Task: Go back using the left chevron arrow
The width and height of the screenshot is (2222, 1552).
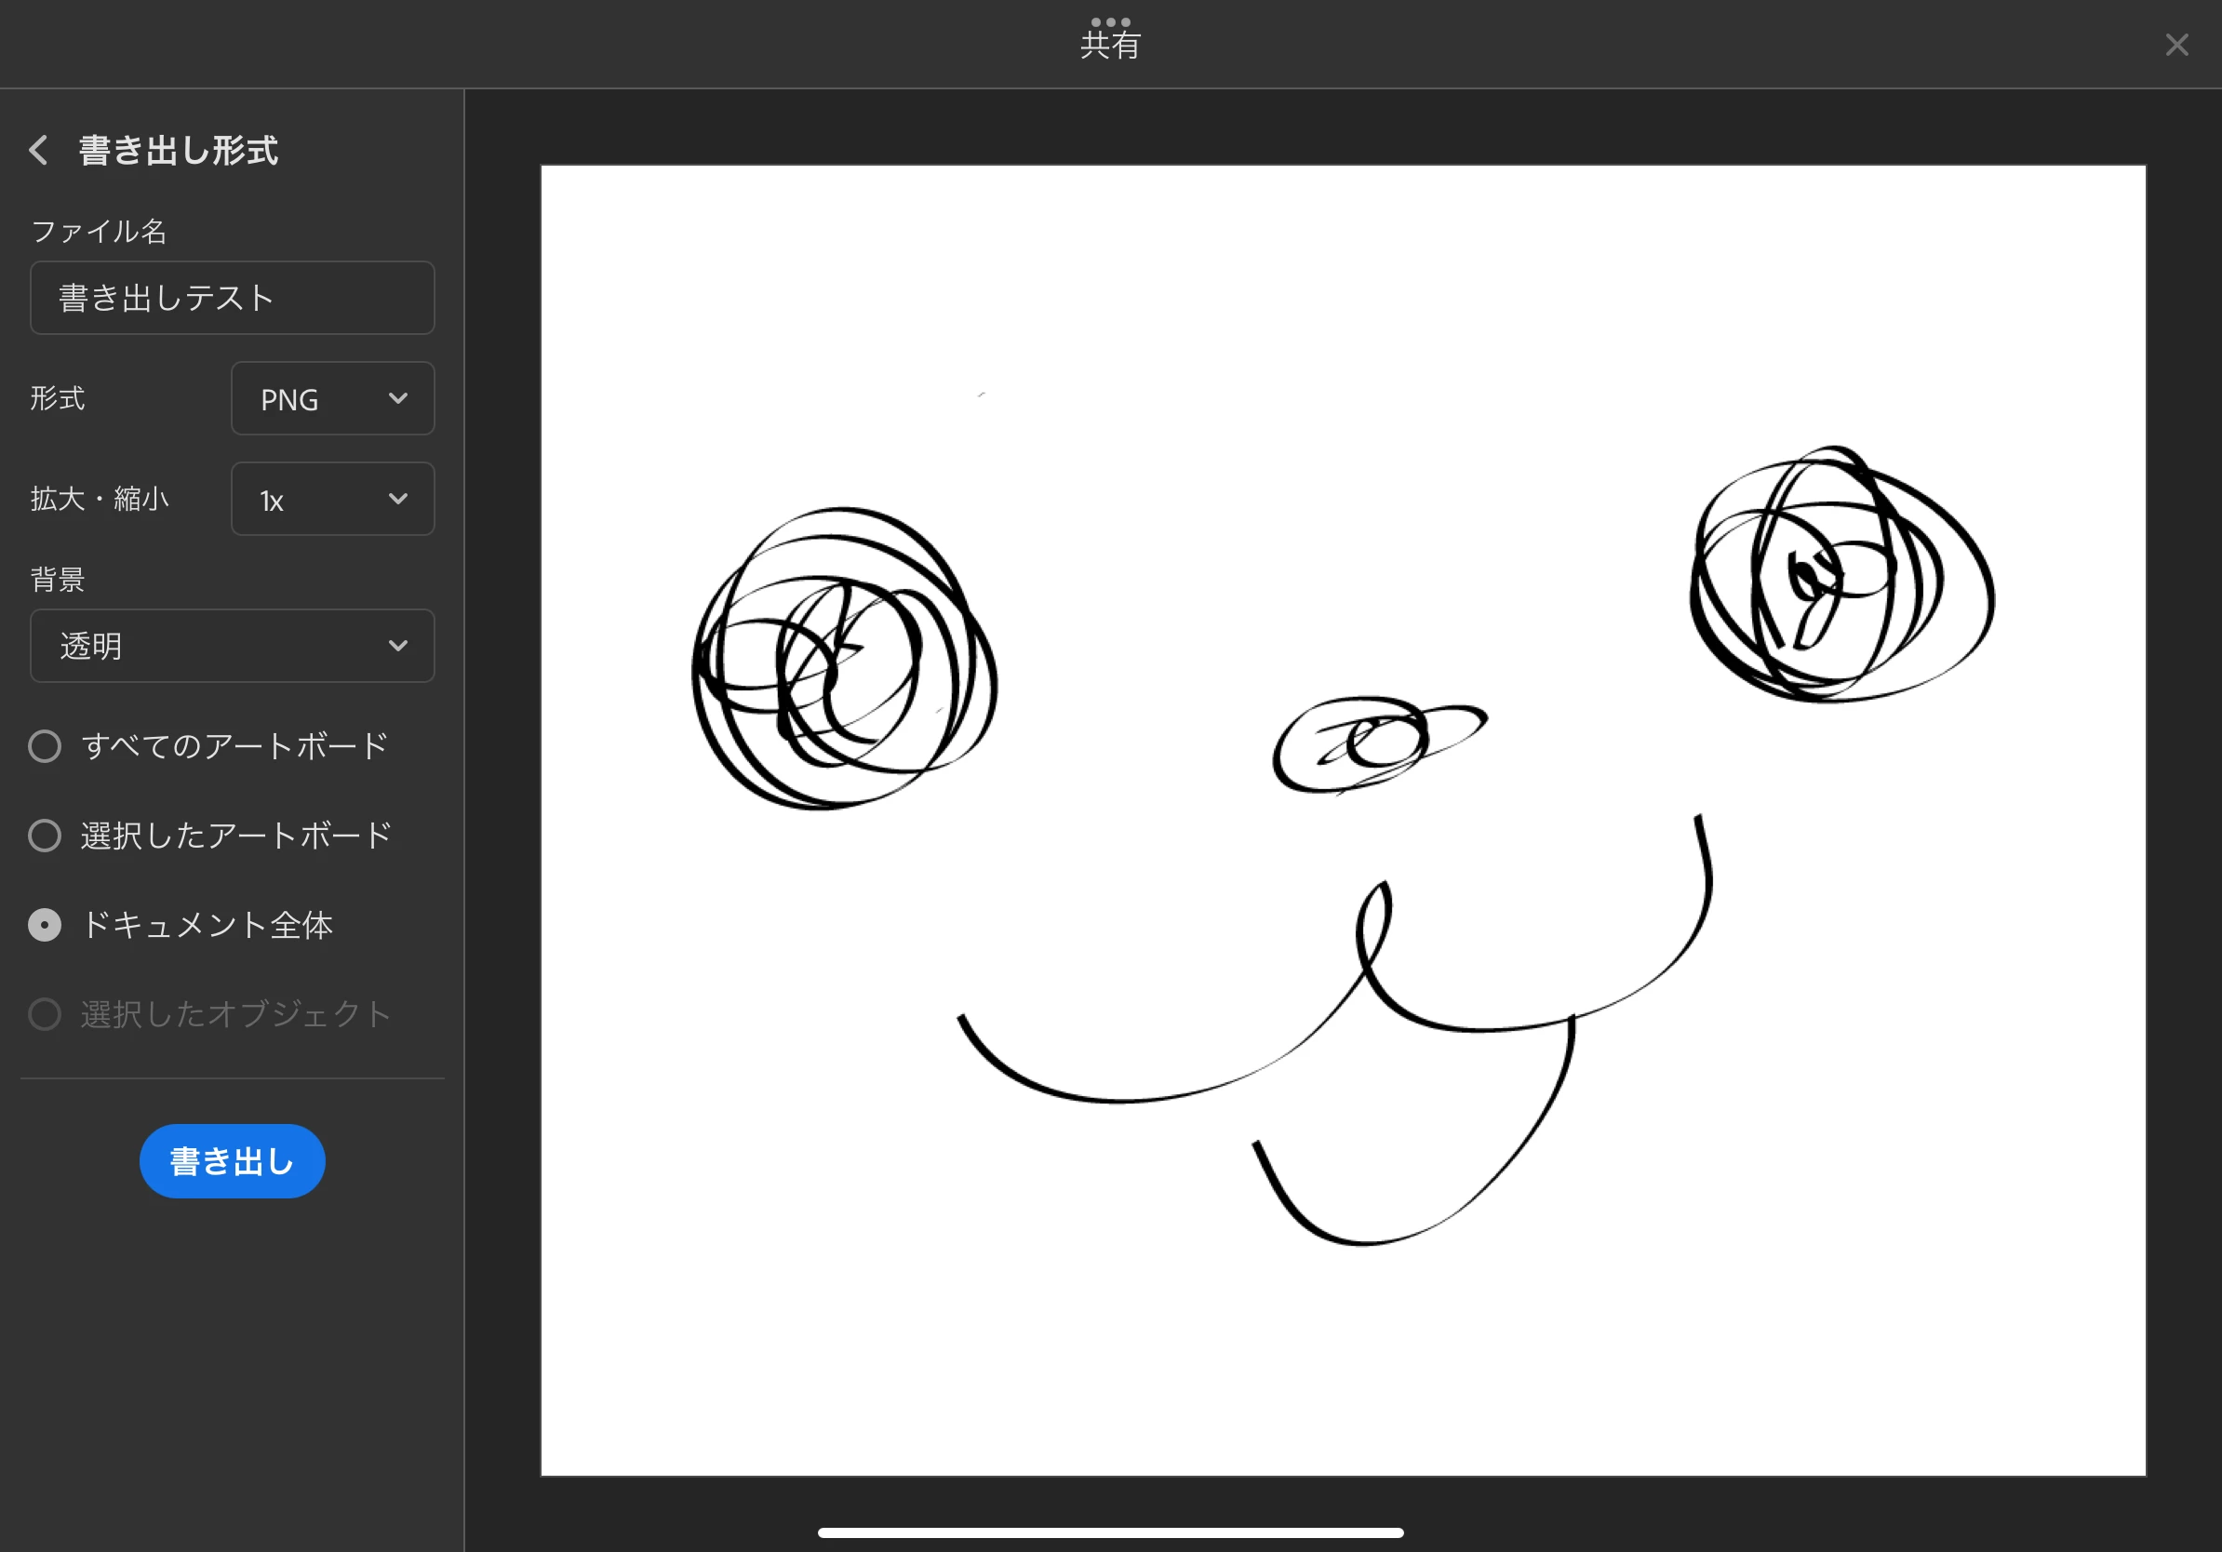Action: pos(39,150)
